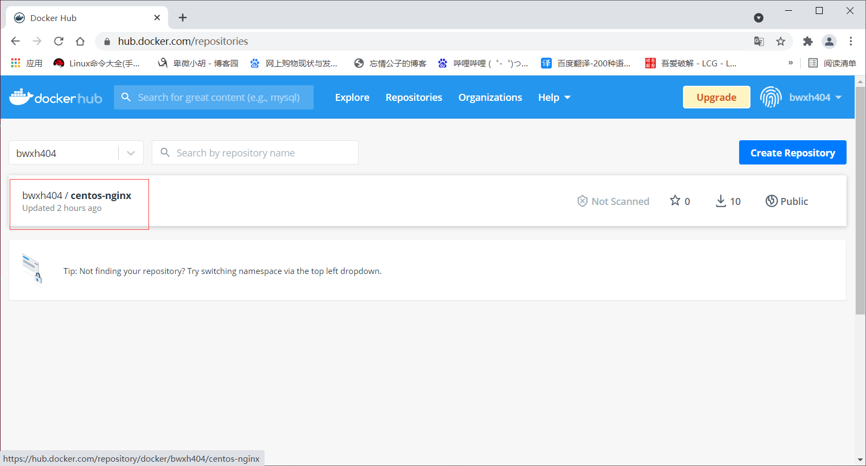866x466 pixels.
Task: Open the 百度翻译 bookmark
Action: click(x=586, y=63)
